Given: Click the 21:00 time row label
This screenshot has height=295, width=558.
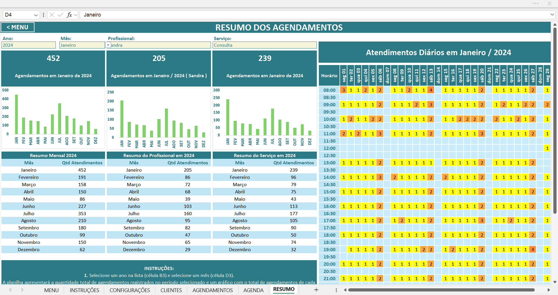Looking at the screenshot, I should click(329, 278).
